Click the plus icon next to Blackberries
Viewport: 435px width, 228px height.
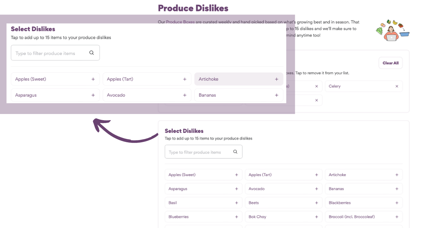pyautogui.click(x=397, y=203)
